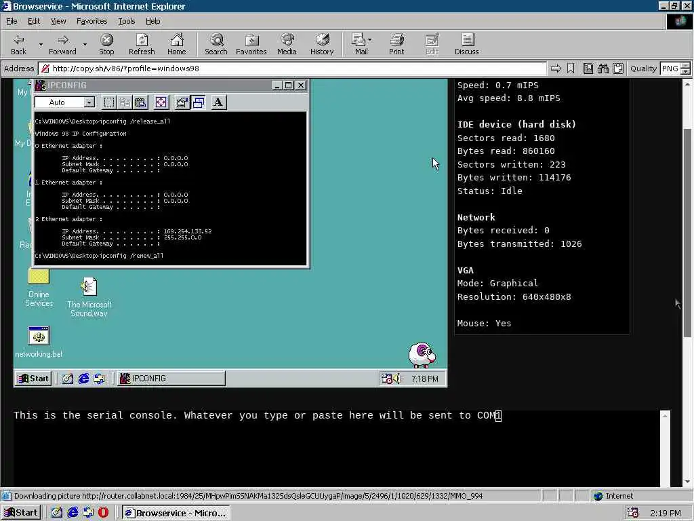Click 'Resolution: 640x480x8' text

(514, 297)
